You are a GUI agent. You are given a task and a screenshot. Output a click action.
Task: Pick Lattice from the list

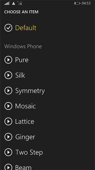pos(25,121)
